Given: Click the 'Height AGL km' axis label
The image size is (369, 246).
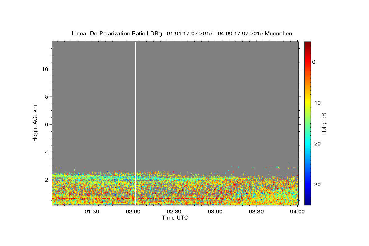Looking at the screenshot, I should coord(35,123).
